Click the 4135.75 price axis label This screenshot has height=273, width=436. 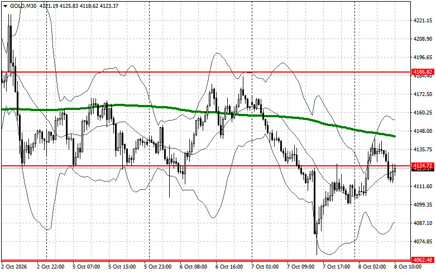coord(423,149)
